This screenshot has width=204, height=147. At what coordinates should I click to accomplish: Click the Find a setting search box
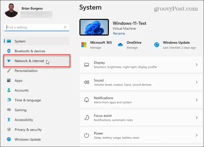click(x=37, y=27)
